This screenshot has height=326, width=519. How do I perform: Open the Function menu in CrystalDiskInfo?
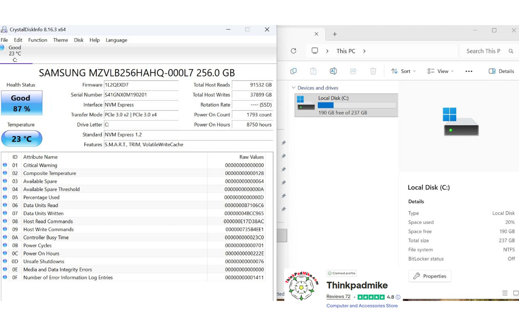click(37, 40)
